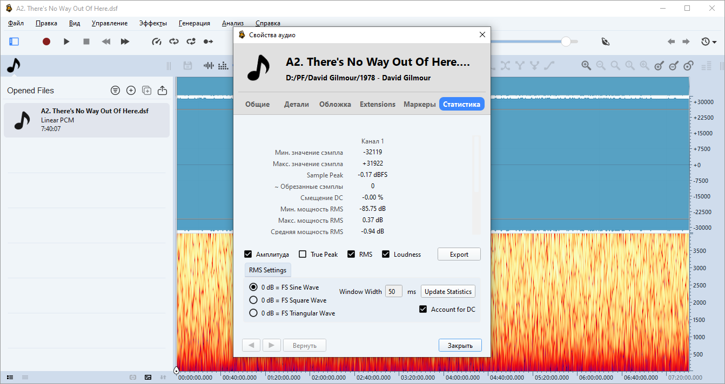The height and width of the screenshot is (384, 725).
Task: Select 0 dB = FS Square Wave option
Action: pyautogui.click(x=253, y=300)
